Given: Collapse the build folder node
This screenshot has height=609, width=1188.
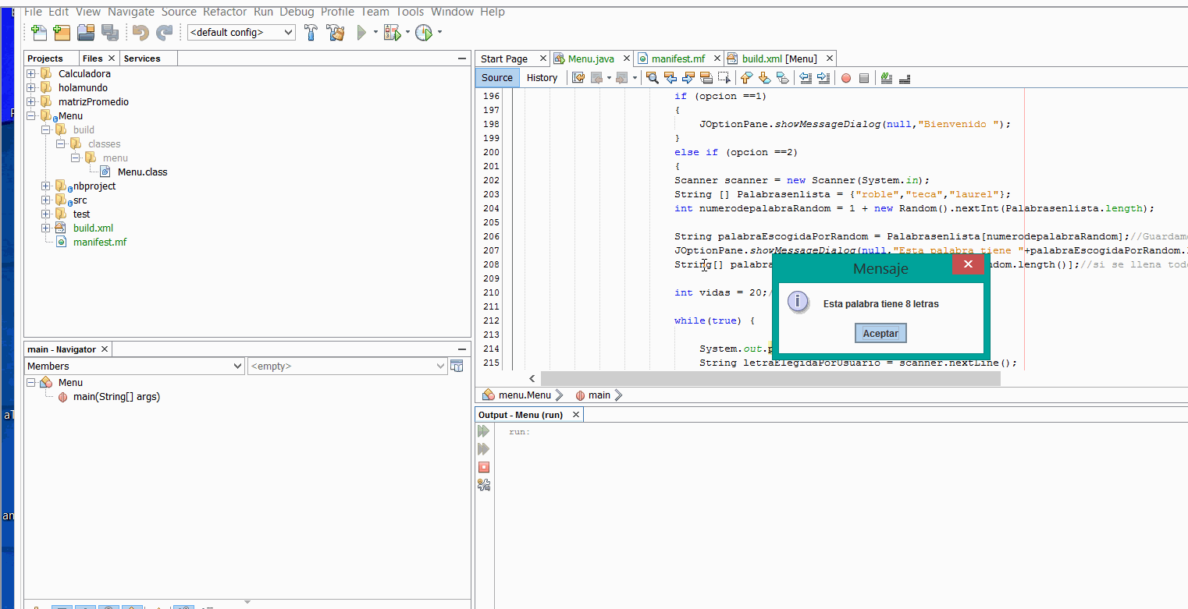Looking at the screenshot, I should 46,130.
